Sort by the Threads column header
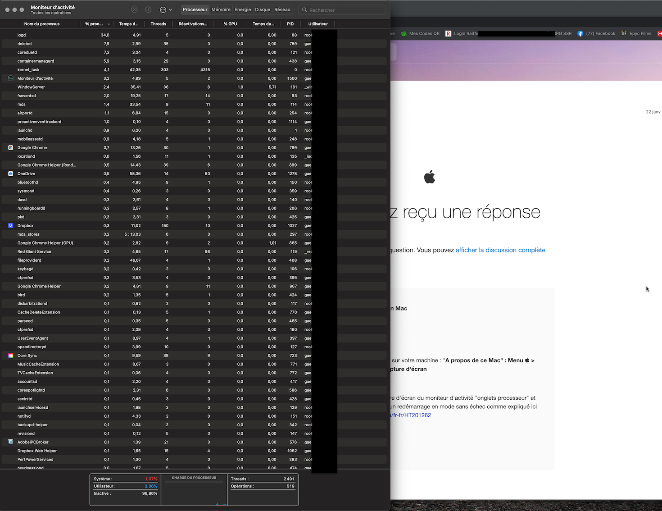Image resolution: width=662 pixels, height=511 pixels. click(x=158, y=24)
